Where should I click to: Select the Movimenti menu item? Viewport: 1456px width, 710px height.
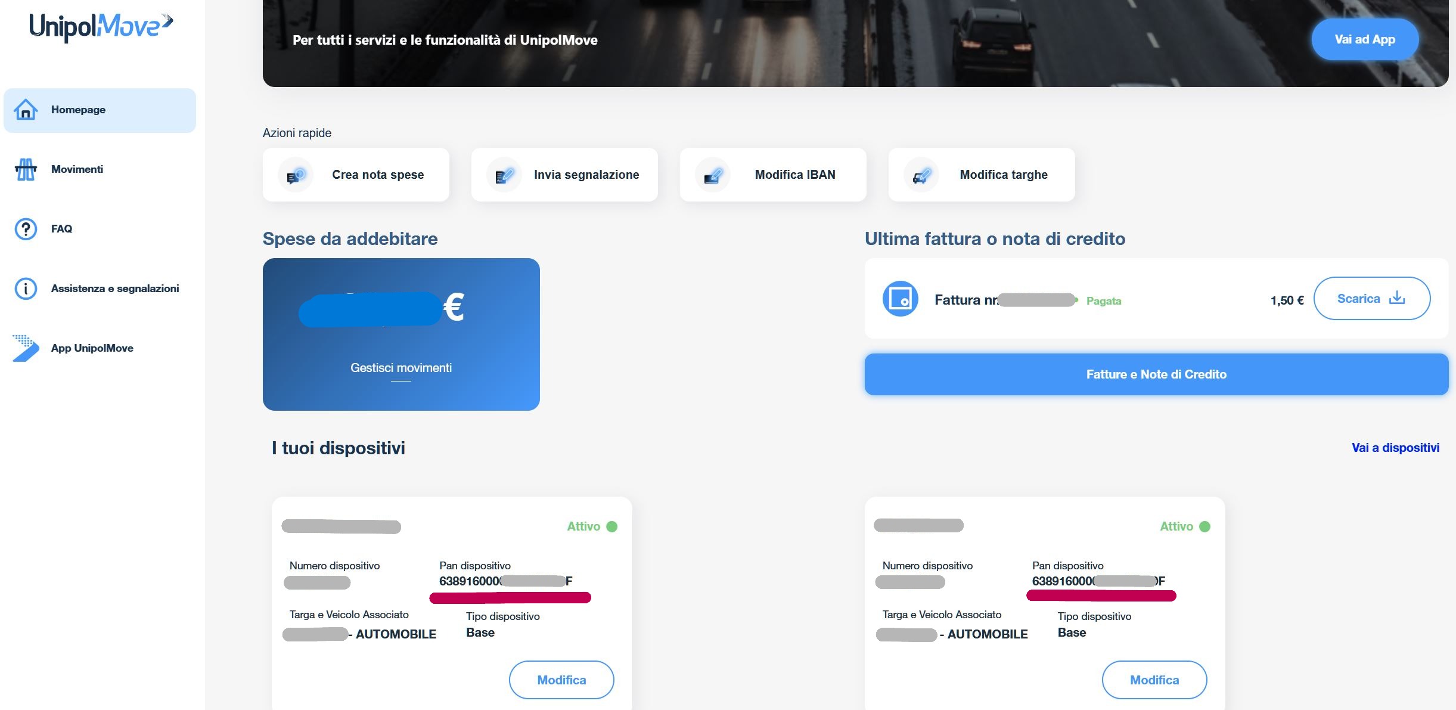[x=77, y=169]
